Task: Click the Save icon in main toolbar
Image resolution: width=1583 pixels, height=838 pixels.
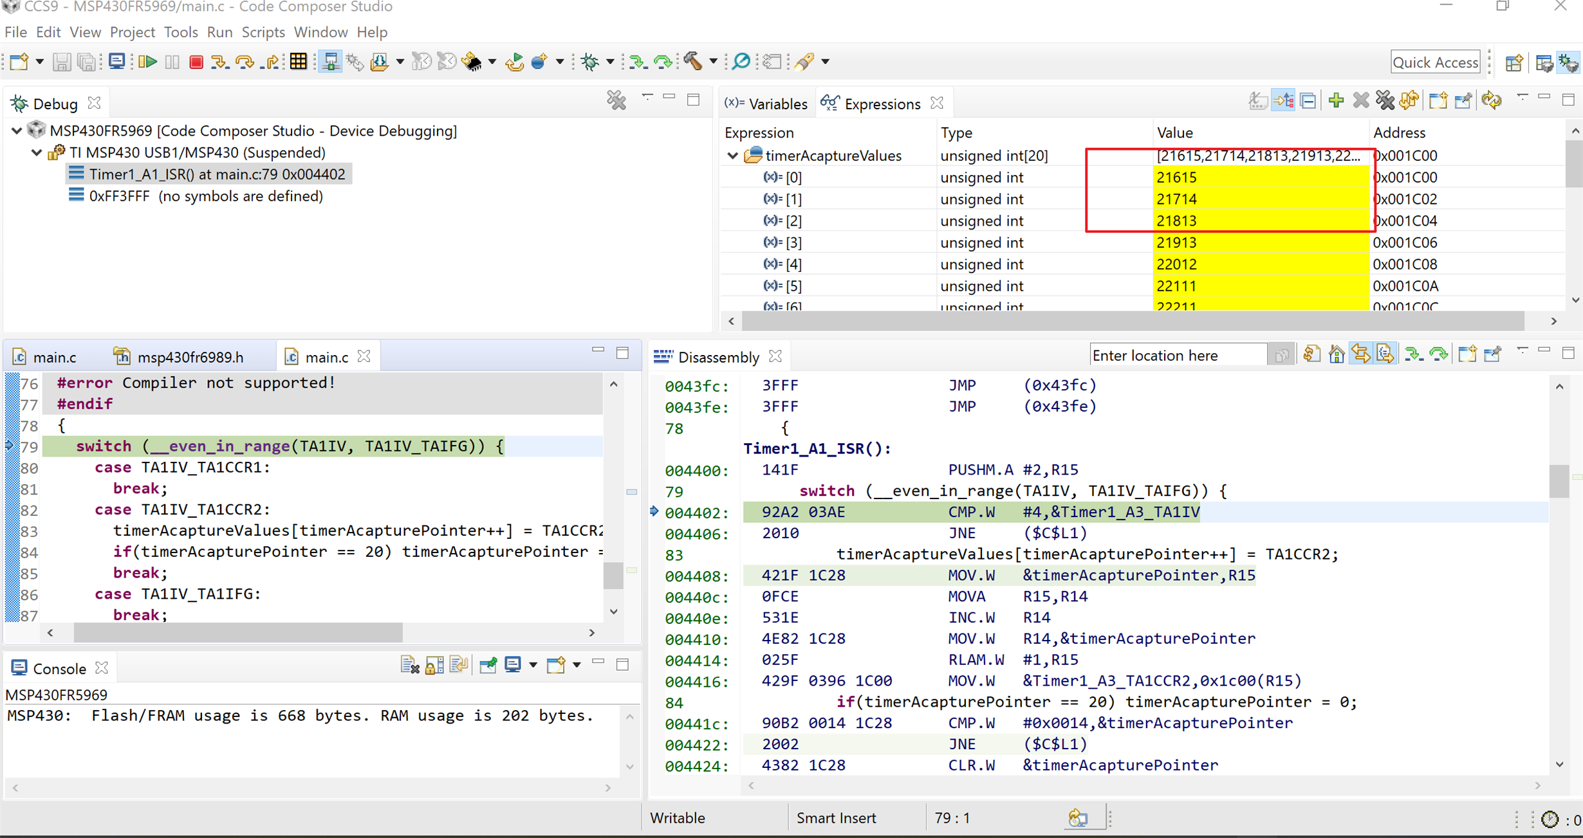Action: point(61,62)
